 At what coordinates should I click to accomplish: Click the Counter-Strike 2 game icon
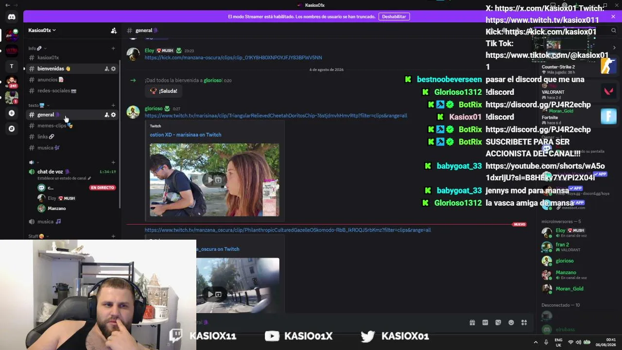point(608,65)
